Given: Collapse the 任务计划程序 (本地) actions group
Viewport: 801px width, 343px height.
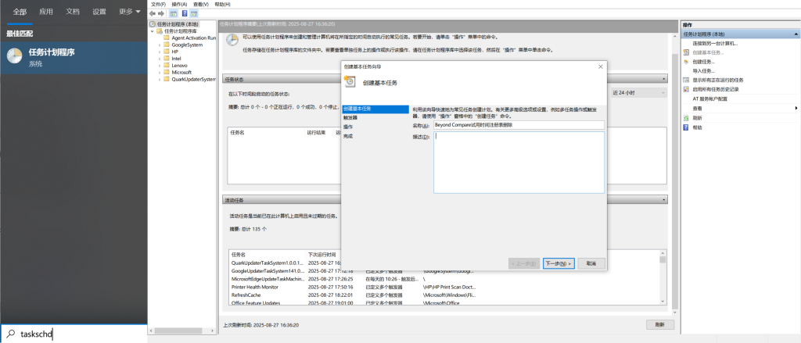Looking at the screenshot, I should pyautogui.click(x=796, y=34).
